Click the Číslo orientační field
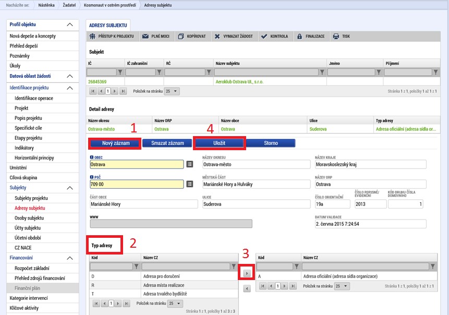449x315 pixels. [333, 204]
